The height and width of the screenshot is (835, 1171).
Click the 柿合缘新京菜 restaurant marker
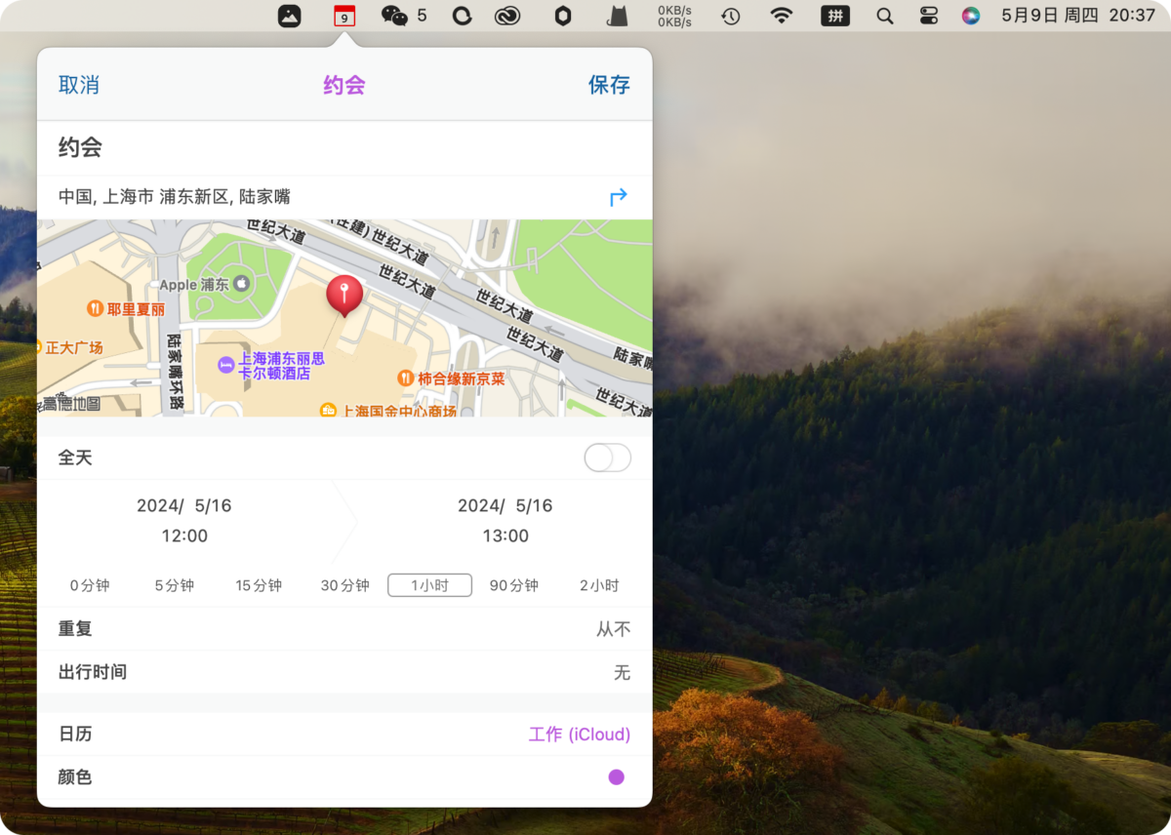coord(406,378)
